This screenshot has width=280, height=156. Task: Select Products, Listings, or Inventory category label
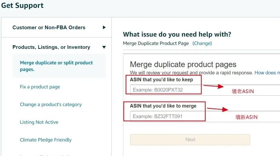(x=51, y=47)
